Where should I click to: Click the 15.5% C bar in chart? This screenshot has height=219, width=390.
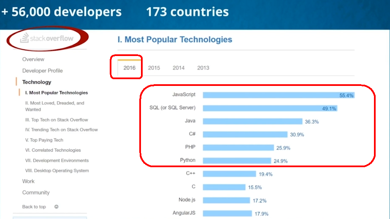click(224, 187)
